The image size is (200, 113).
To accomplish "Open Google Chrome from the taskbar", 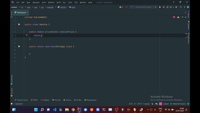I will (73, 110).
